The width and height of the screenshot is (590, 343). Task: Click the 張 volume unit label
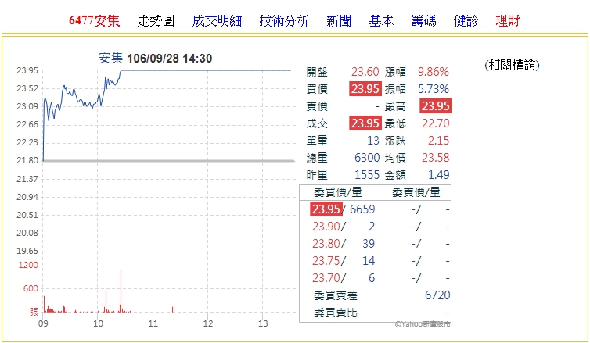click(34, 312)
